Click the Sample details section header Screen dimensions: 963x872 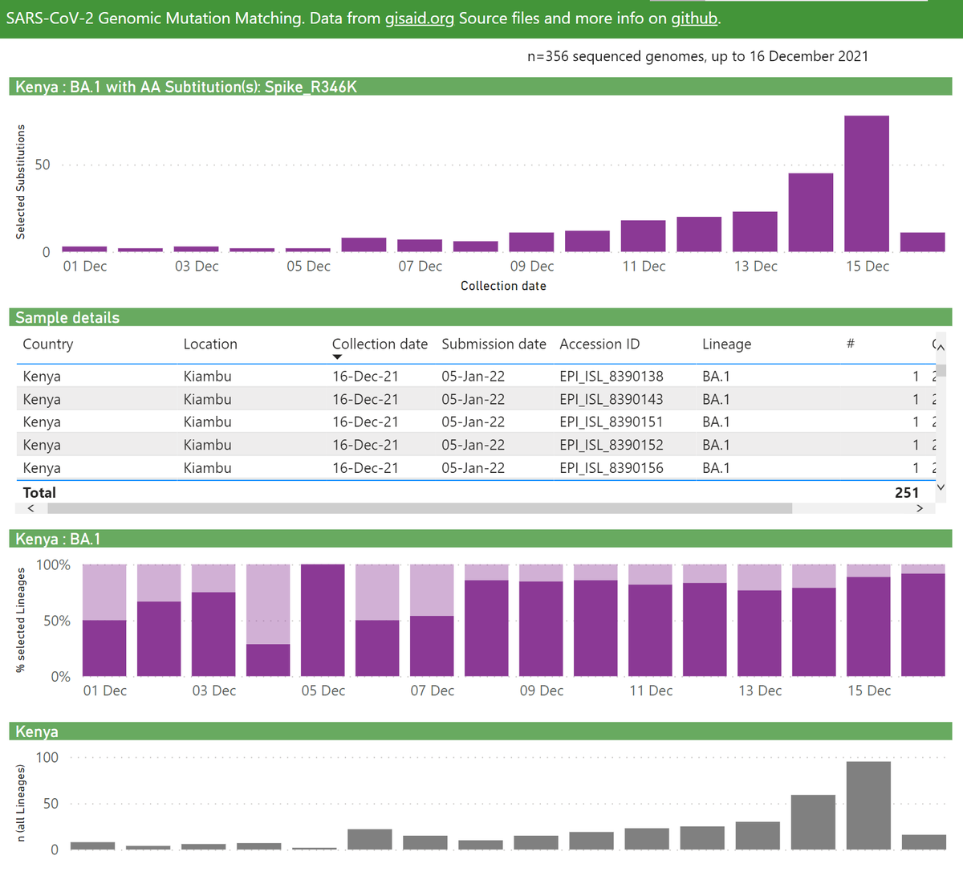(480, 317)
